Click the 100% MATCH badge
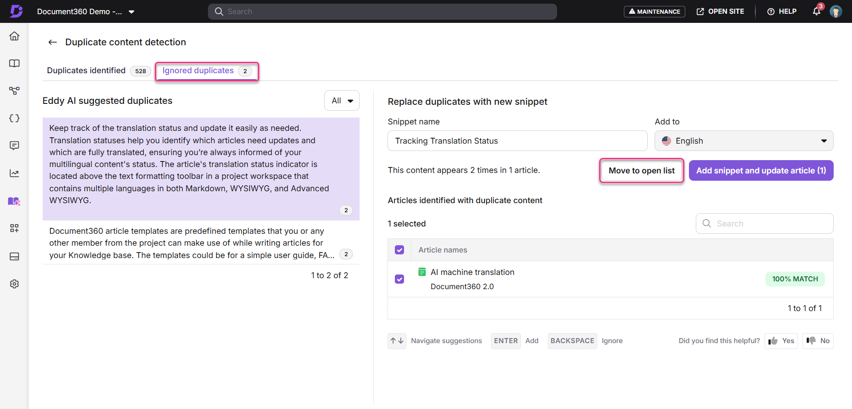This screenshot has width=852, height=409. coord(795,279)
